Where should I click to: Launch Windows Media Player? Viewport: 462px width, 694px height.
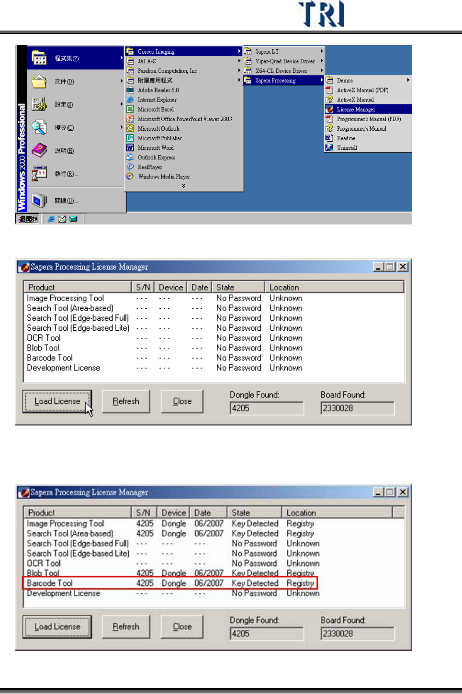(184, 176)
